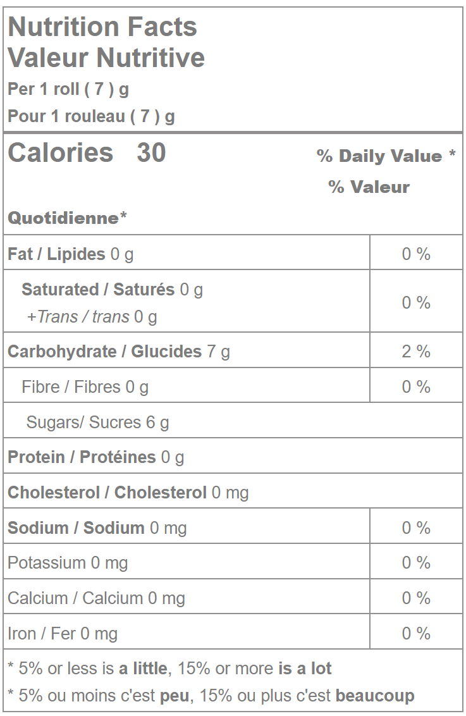Viewport: 466px width, 716px height.
Task: Click the Iron / Fer 0 mg row
Action: (x=63, y=634)
